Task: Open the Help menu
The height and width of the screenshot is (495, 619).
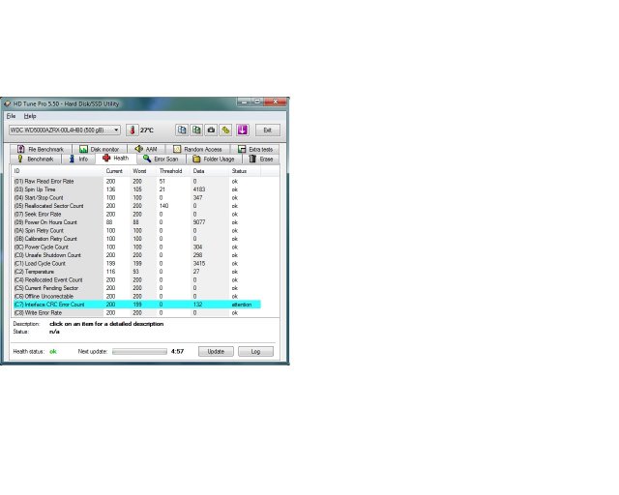Action: tap(30, 115)
